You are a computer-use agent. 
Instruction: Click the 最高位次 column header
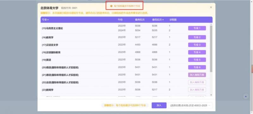pyautogui.click(x=140, y=20)
